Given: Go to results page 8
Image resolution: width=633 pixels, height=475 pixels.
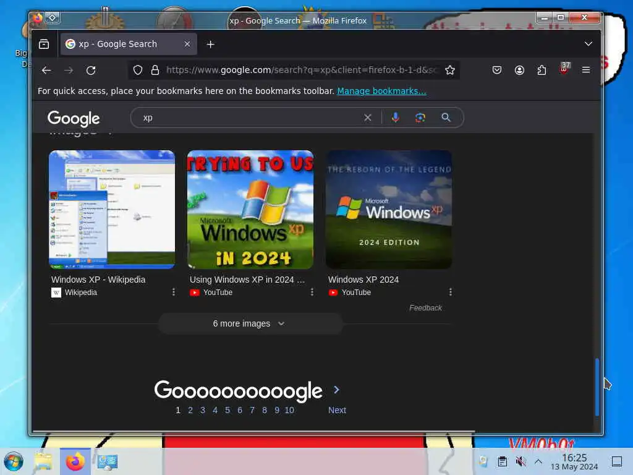Looking at the screenshot, I should point(265,410).
